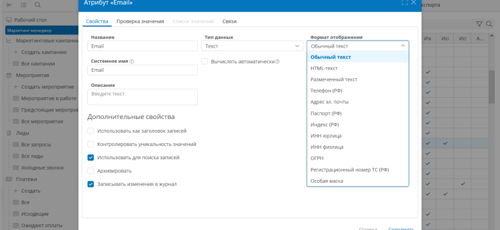Expand the dialog to fullscreen

(405, 3)
